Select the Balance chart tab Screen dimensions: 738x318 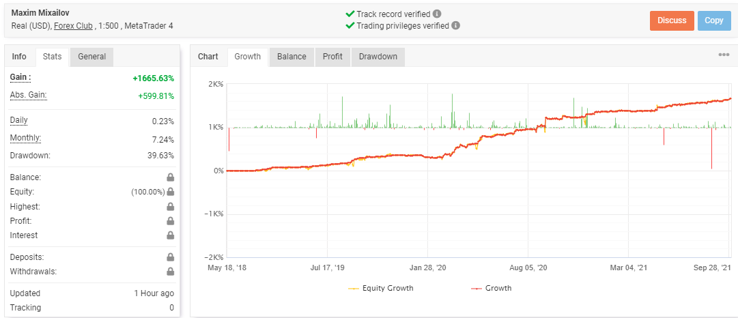292,57
